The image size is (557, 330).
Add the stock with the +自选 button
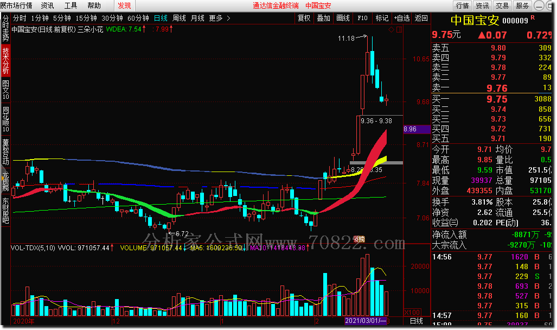click(x=402, y=18)
